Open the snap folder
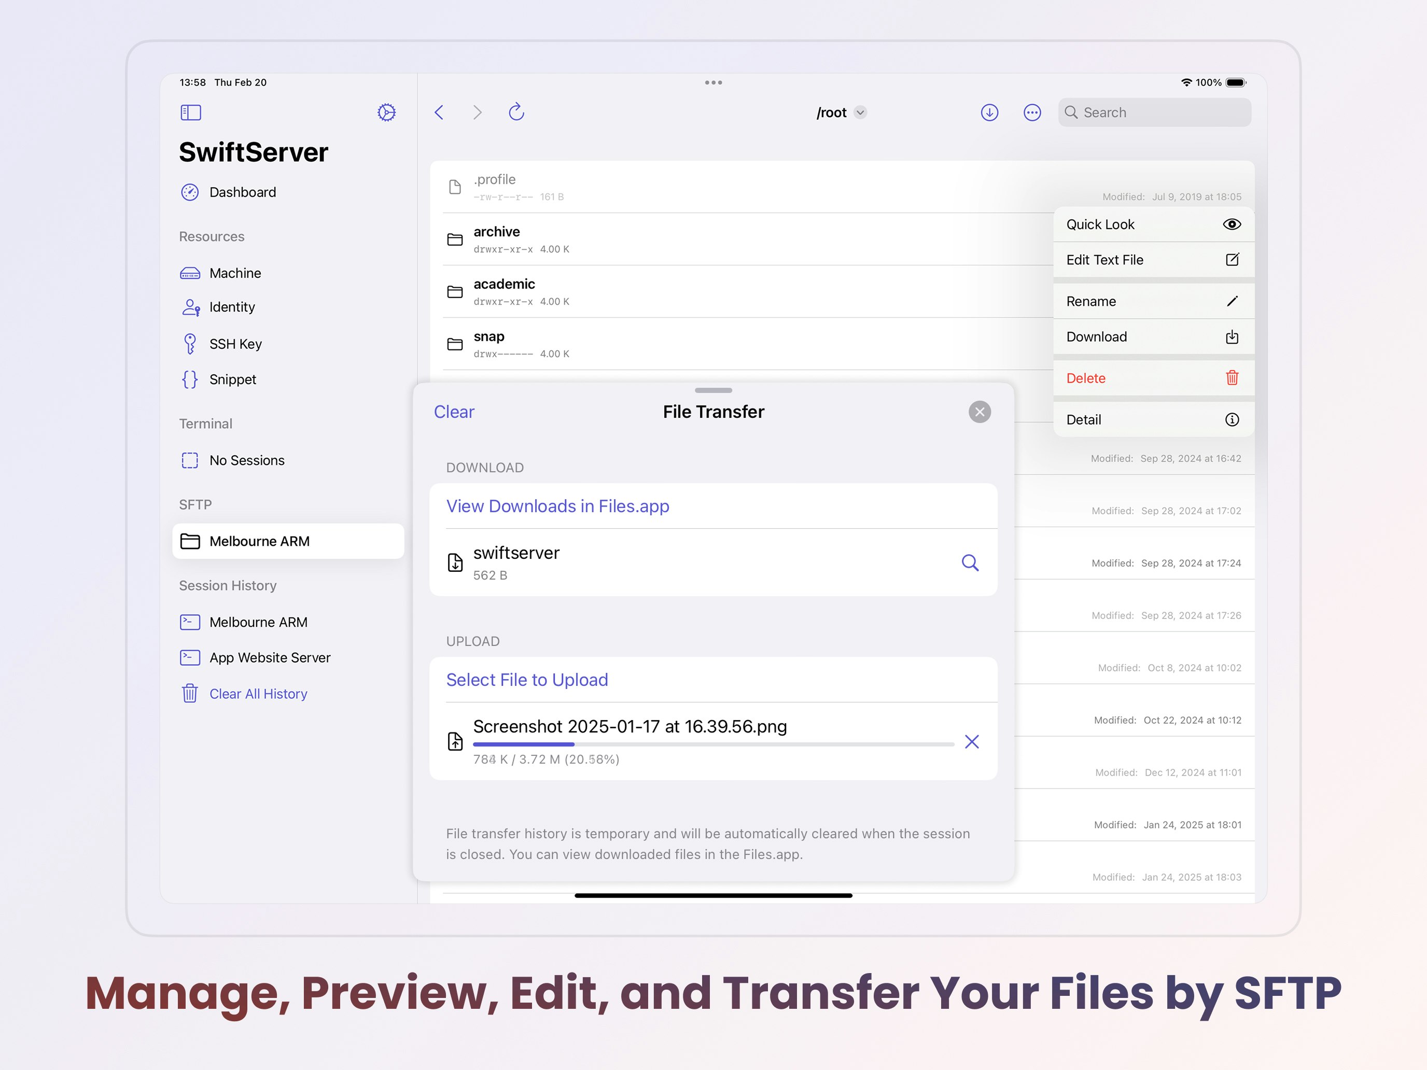 748,344
